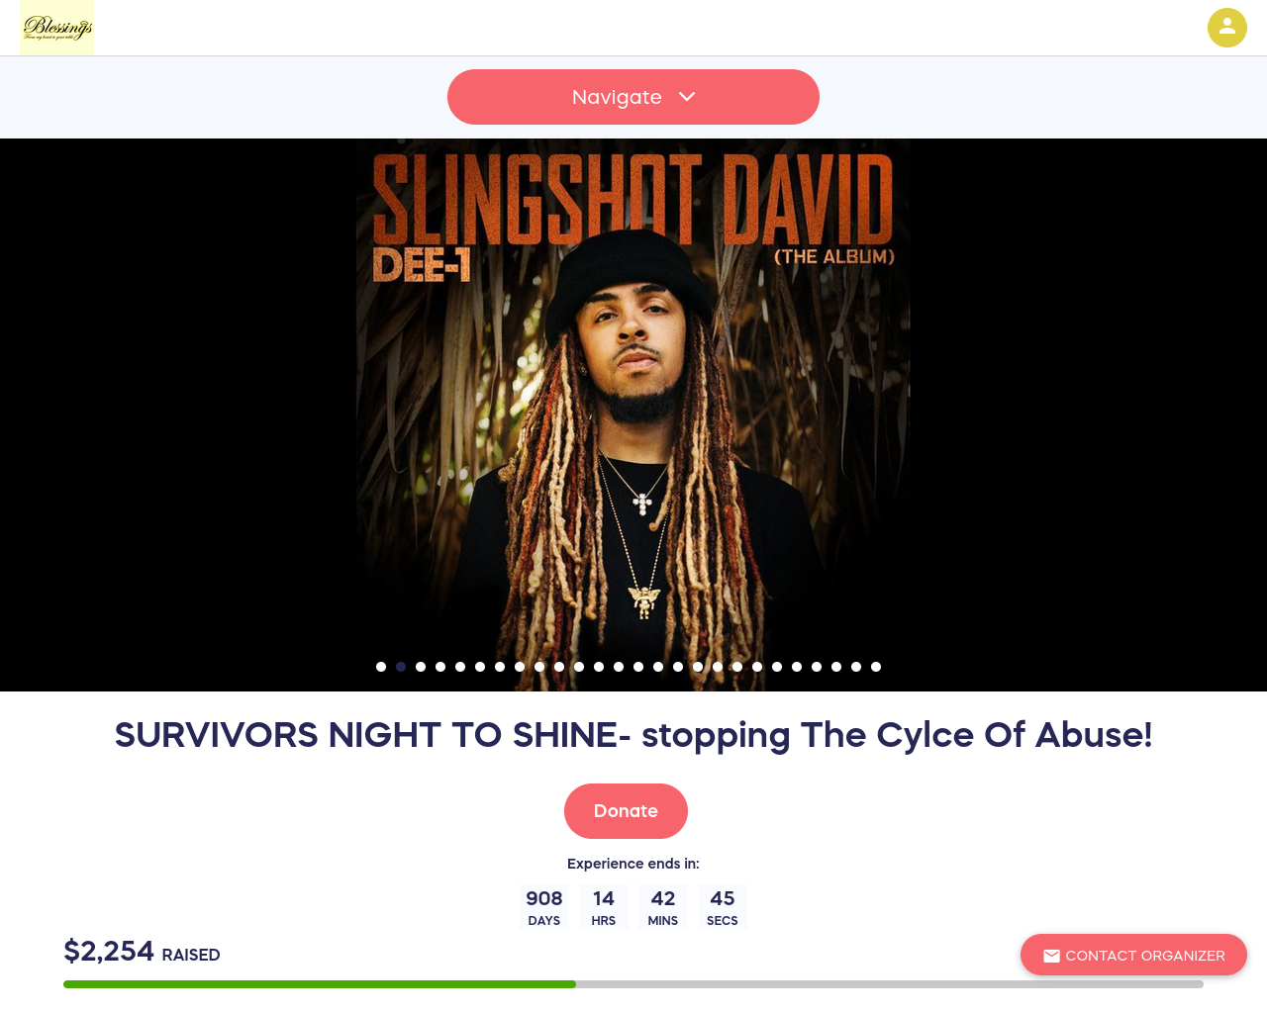Click the Blessings logo
This screenshot has width=1267, height=1013.
(x=57, y=28)
